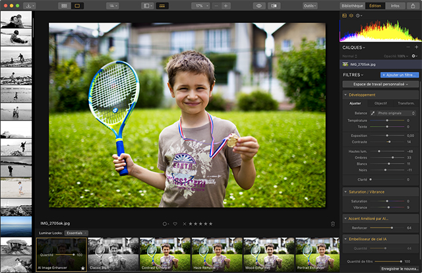
Task: Click the Ajouter un filtre button
Action: click(x=399, y=75)
